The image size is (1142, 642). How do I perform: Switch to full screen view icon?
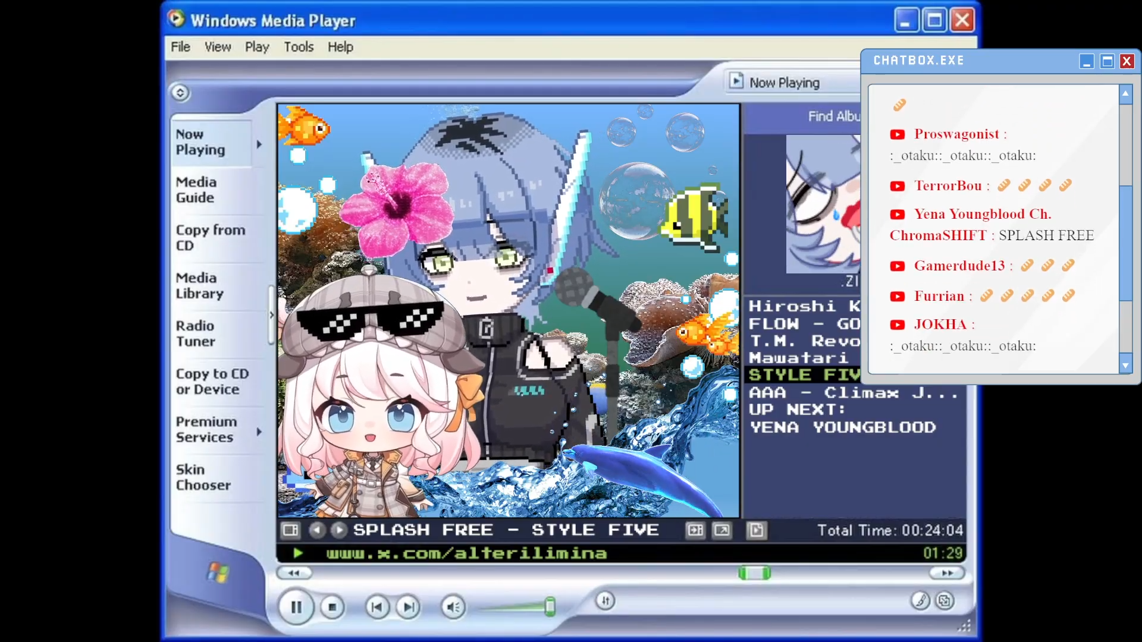pos(722,530)
